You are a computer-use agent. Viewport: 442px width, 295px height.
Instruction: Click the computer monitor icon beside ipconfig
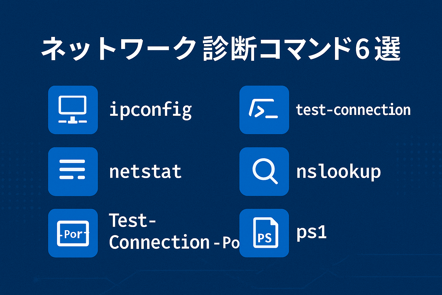tap(73, 110)
